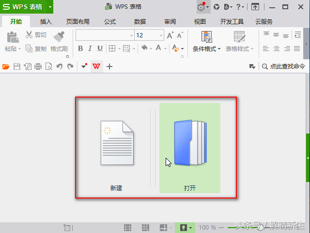Click the table draw border icon
The image size is (310, 233).
126,49
